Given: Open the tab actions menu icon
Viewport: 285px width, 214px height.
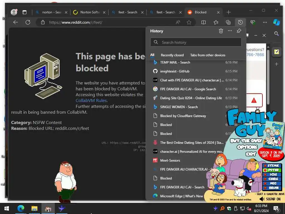Looking at the screenshot, I should (x=24, y=12).
